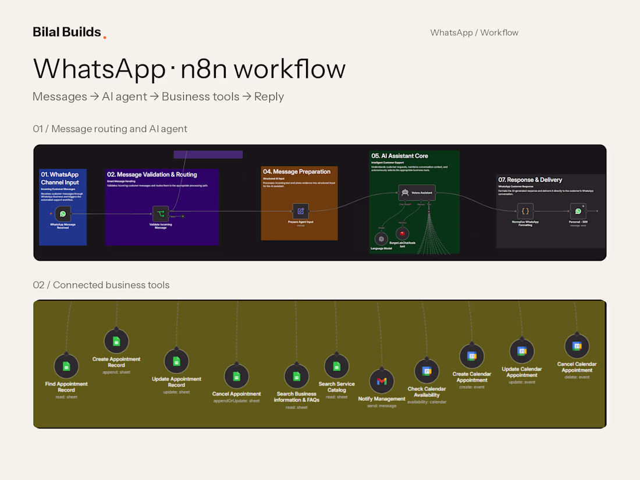Image resolution: width=640 pixels, height=480 pixels.
Task: Click the "Notify Management" label text
Action: (x=382, y=399)
